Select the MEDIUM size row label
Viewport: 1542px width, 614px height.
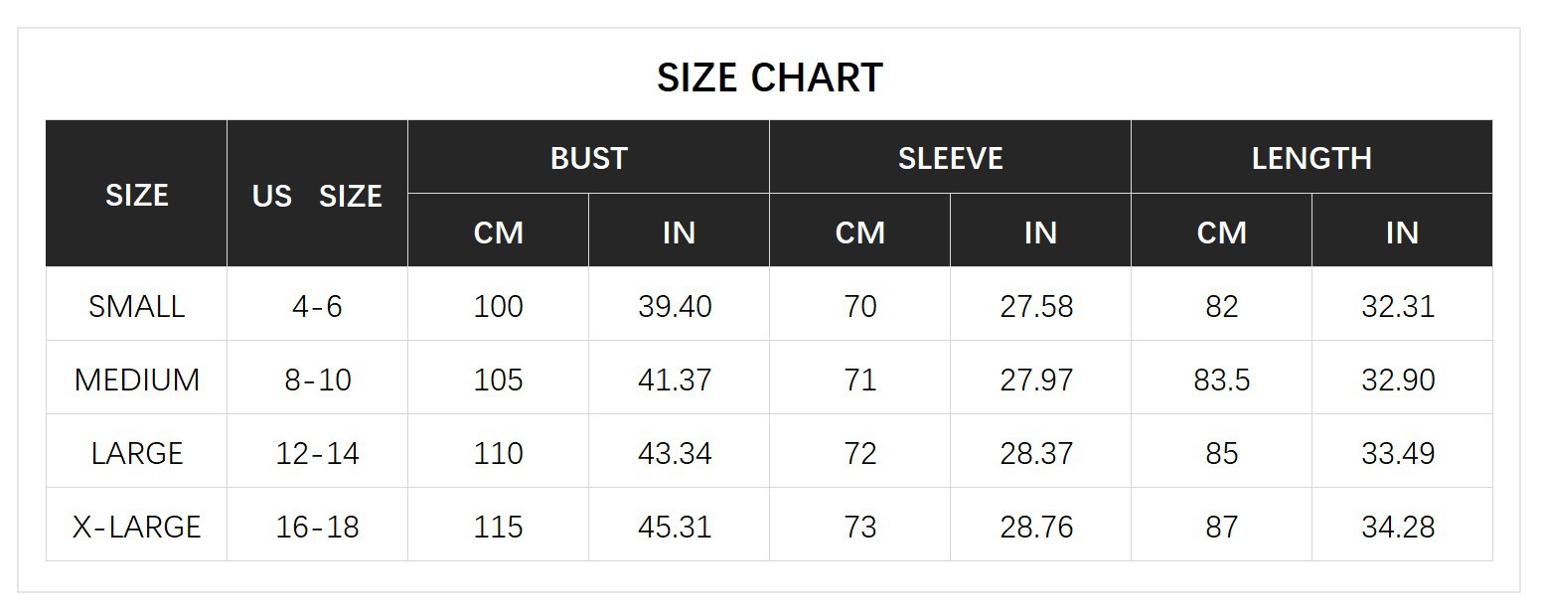pos(136,380)
